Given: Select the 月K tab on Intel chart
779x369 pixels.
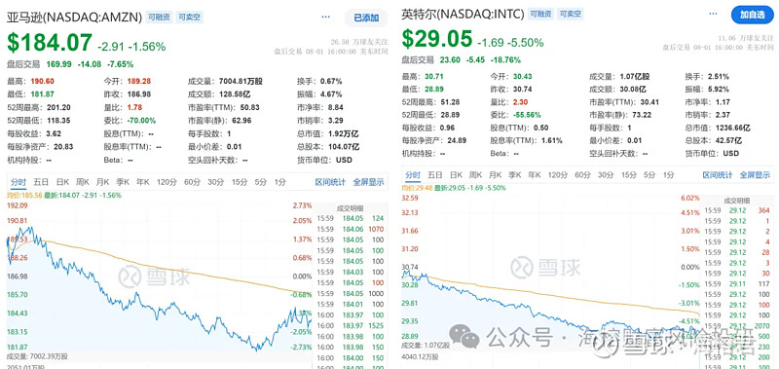Looking at the screenshot, I should pyautogui.click(x=495, y=175).
